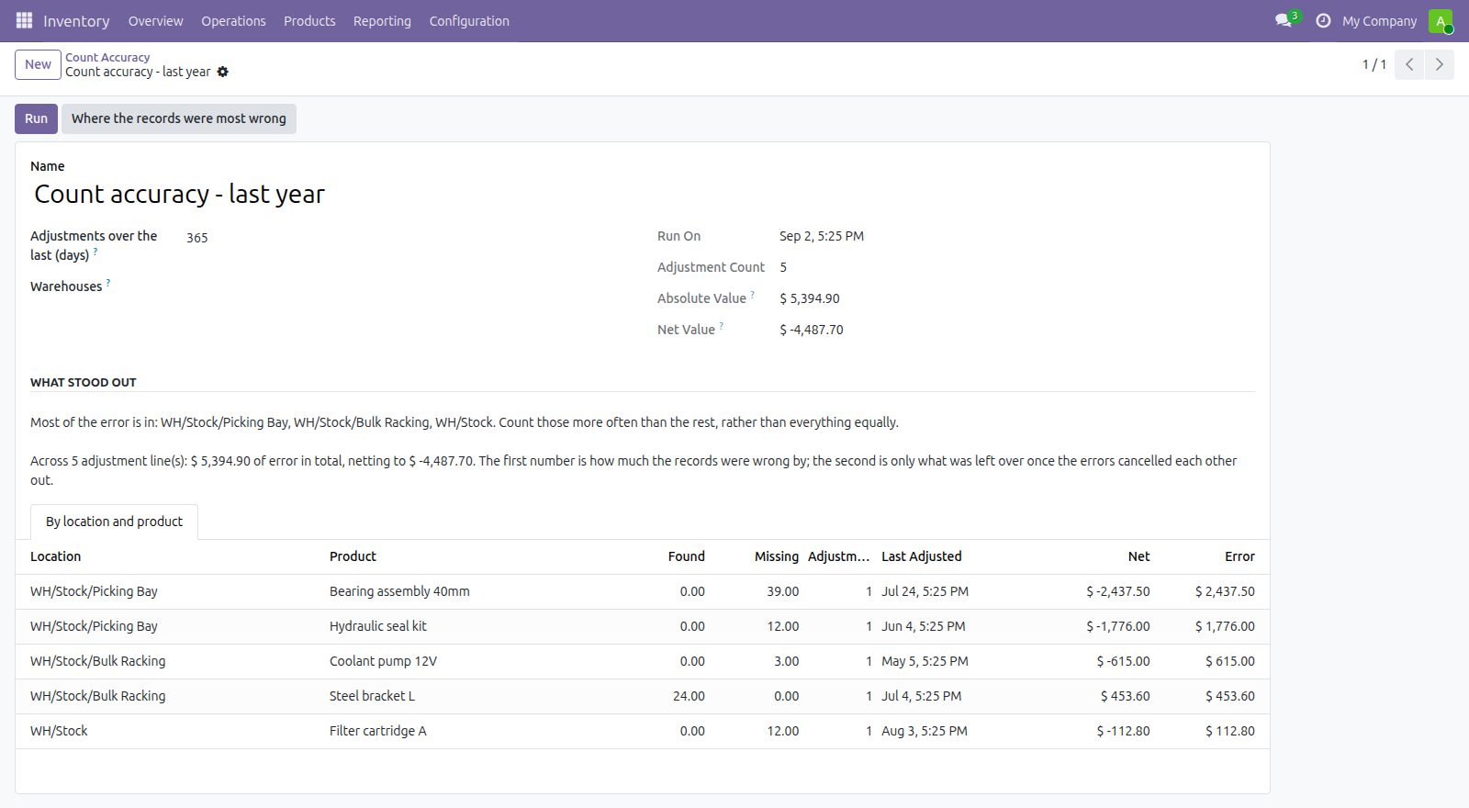1469x808 pixels.
Task: Open the conversations messages icon
Action: coord(1284,20)
